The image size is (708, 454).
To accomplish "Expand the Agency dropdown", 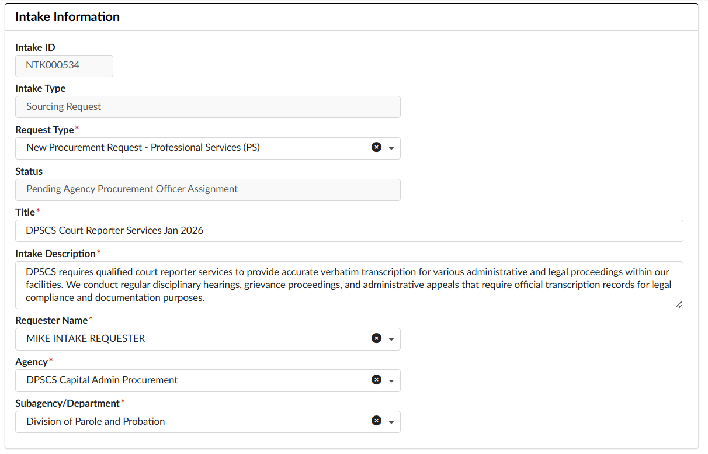I will click(x=390, y=380).
